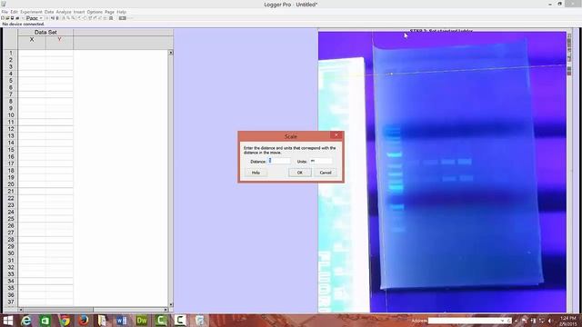Viewport: 582px width, 327px height.
Task: Open the File menu
Action: click(5, 12)
